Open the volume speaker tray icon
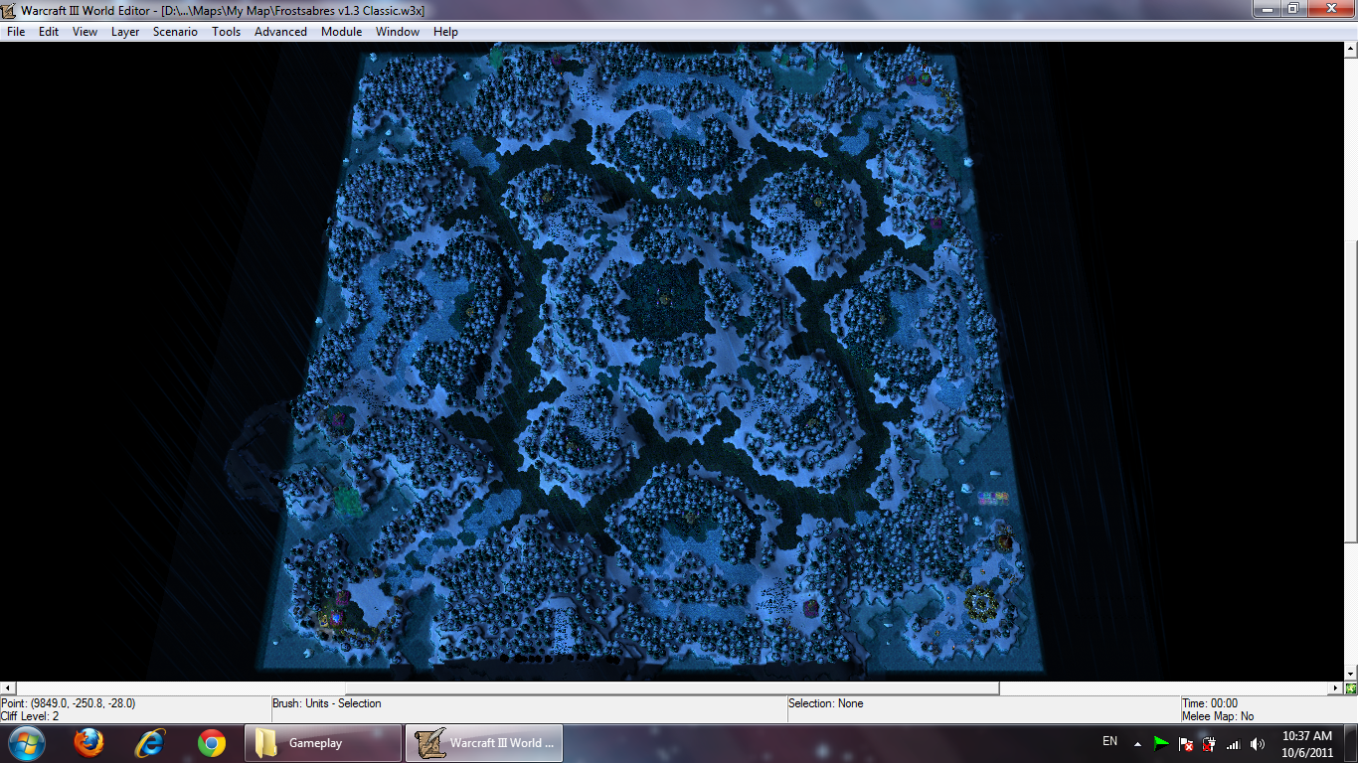 (1257, 744)
